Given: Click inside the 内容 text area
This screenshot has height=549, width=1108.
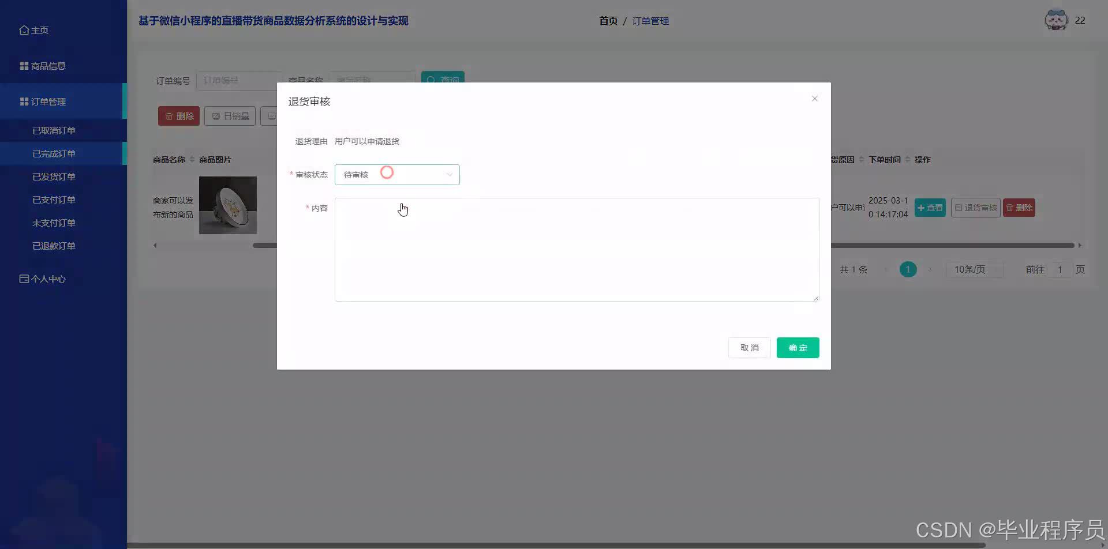Looking at the screenshot, I should 576,249.
